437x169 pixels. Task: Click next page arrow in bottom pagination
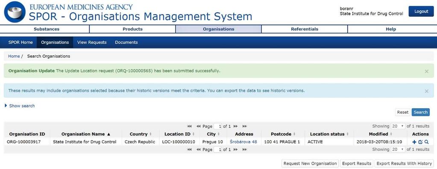(235, 149)
